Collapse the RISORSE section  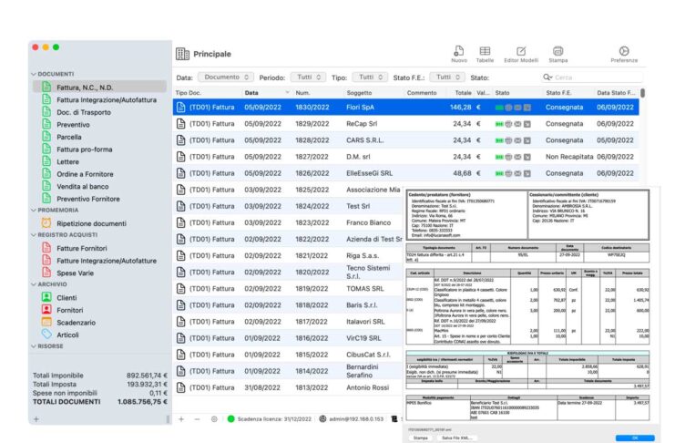(34, 346)
